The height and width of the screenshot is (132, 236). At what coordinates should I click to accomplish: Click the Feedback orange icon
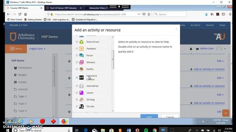point(81,49)
